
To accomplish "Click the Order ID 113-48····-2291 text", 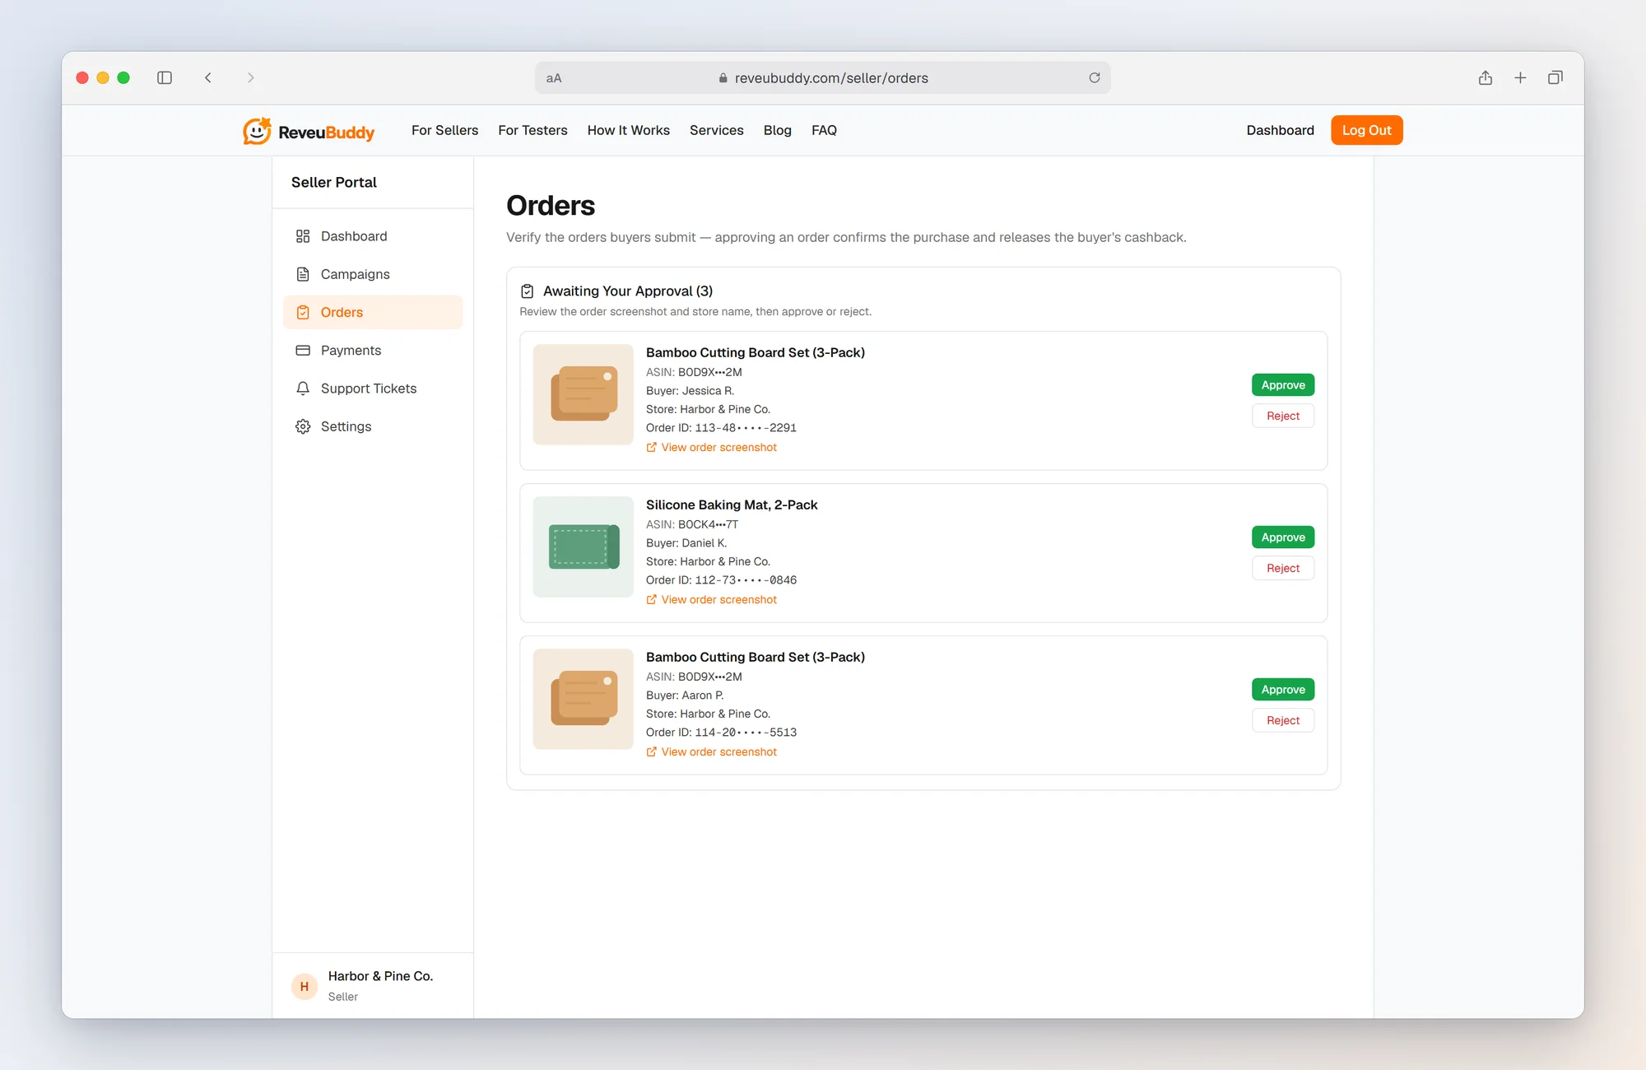I will (x=721, y=427).
